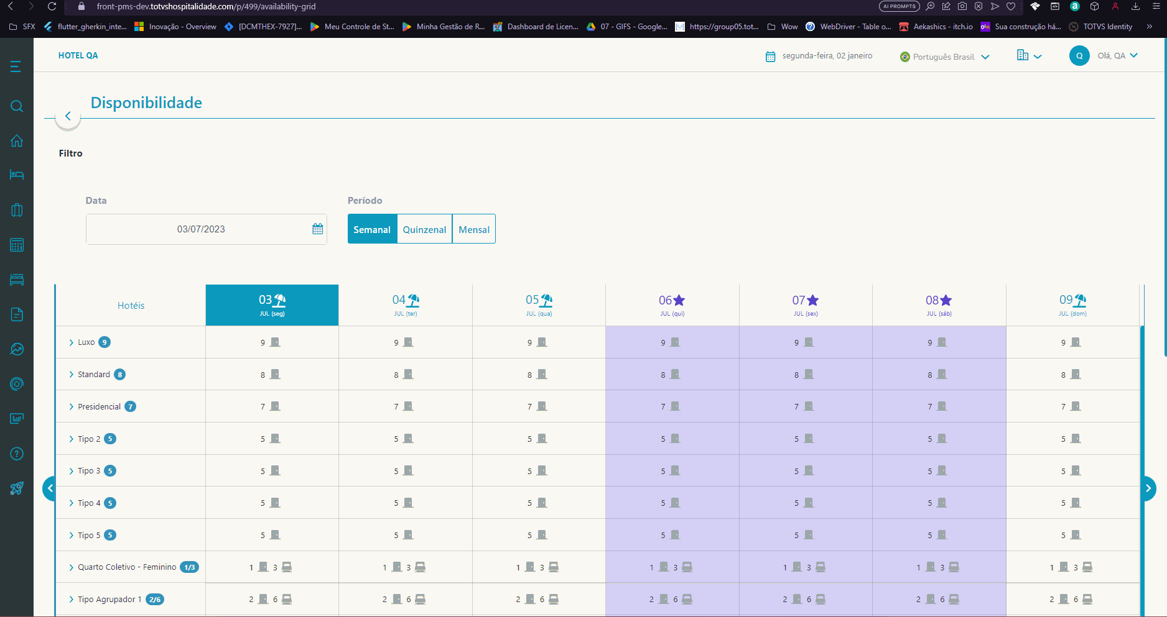1167x617 pixels.
Task: Select the 07 JUL (sex) column header
Action: click(806, 305)
